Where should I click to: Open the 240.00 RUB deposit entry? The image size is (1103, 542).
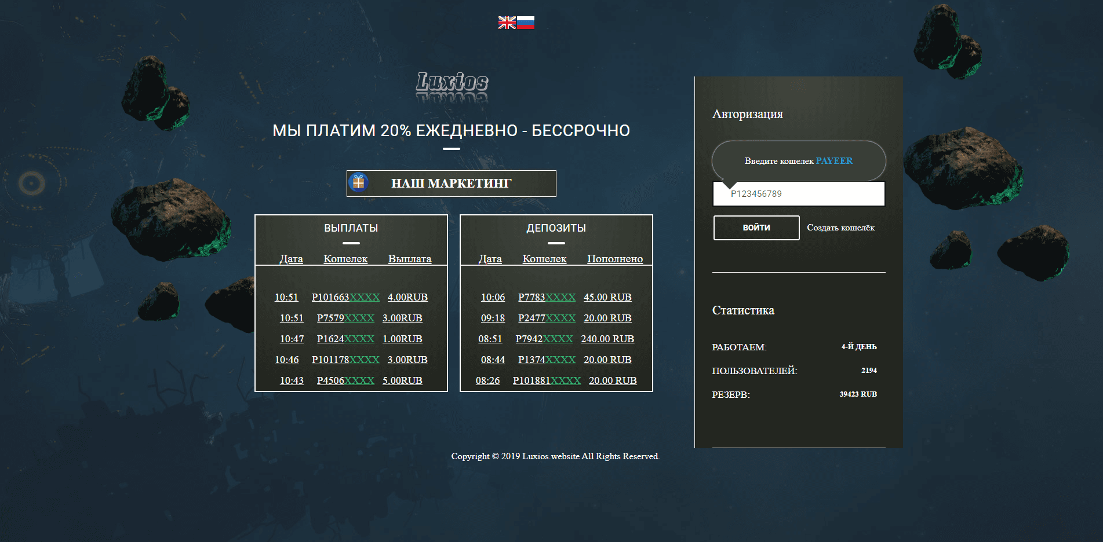(x=607, y=339)
